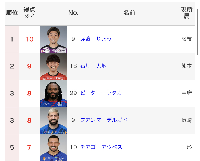Click the red score 10 cell
The image size is (200, 161).
tap(29, 39)
